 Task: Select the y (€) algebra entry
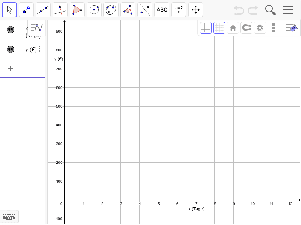(x=31, y=50)
